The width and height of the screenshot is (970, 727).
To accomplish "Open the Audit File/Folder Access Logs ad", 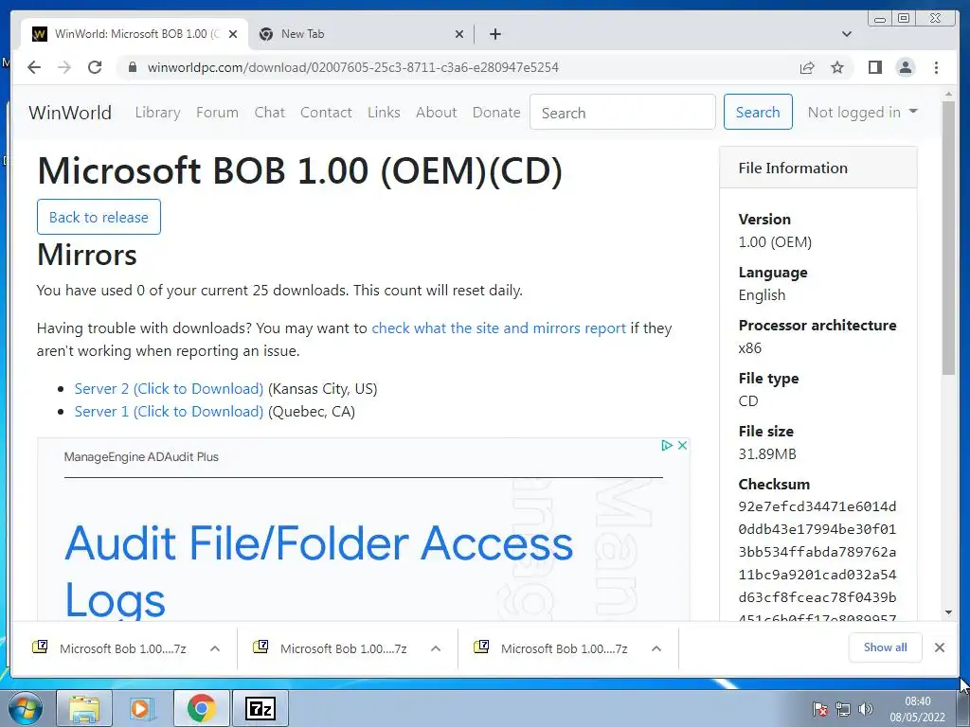I will (319, 570).
